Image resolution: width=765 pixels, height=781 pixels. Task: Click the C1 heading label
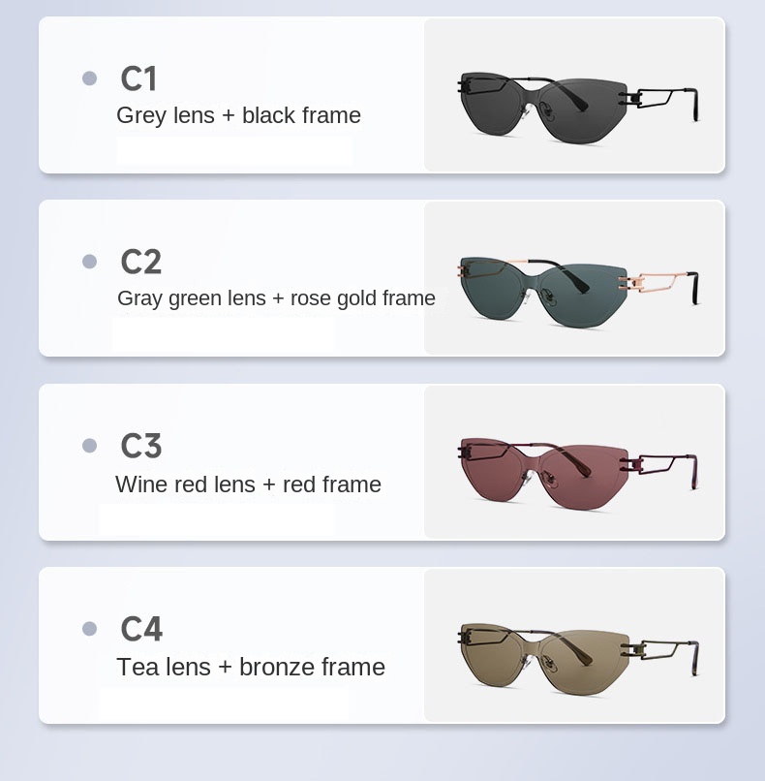pyautogui.click(x=138, y=78)
